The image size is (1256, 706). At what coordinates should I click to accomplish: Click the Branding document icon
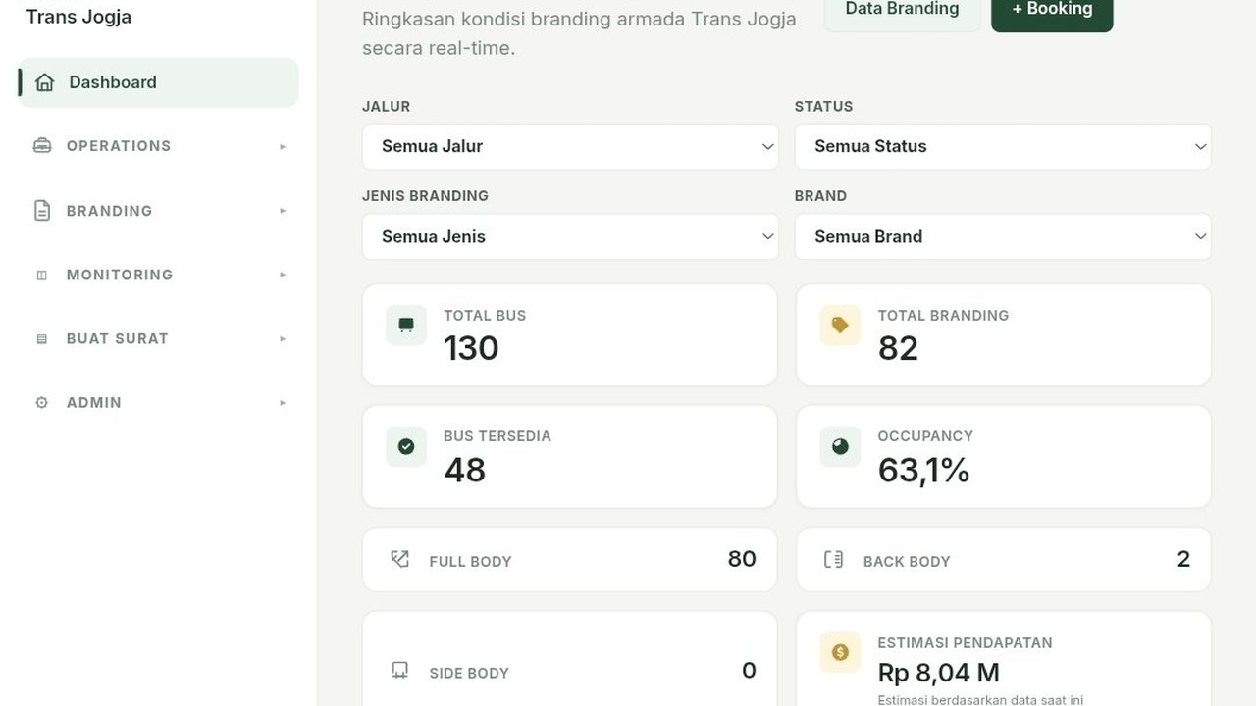(x=42, y=211)
